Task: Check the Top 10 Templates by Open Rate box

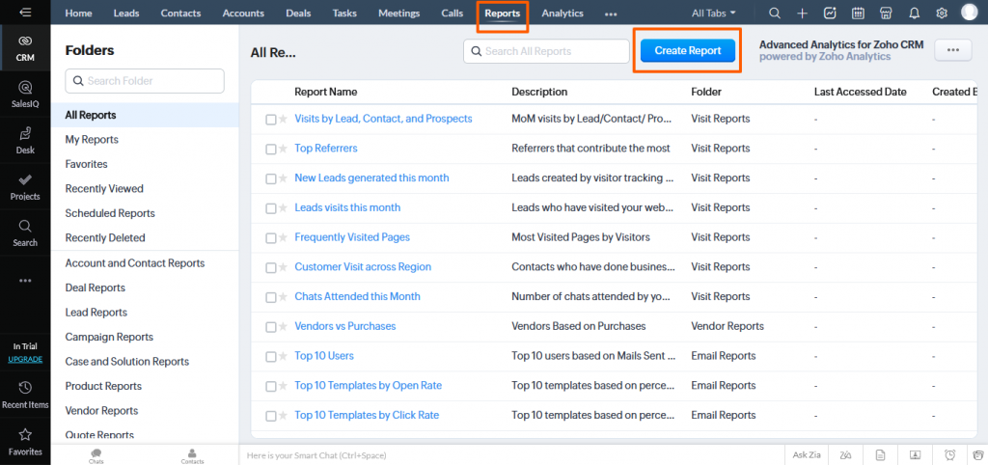Action: pos(271,386)
